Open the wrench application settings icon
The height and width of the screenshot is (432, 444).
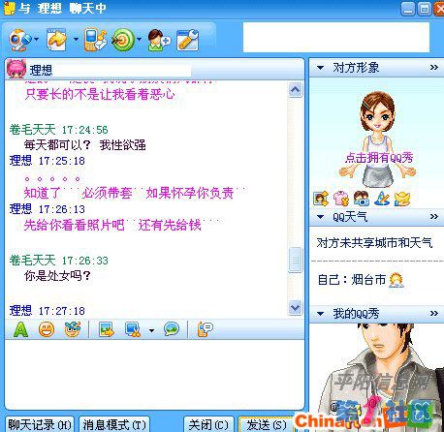pyautogui.click(x=188, y=40)
